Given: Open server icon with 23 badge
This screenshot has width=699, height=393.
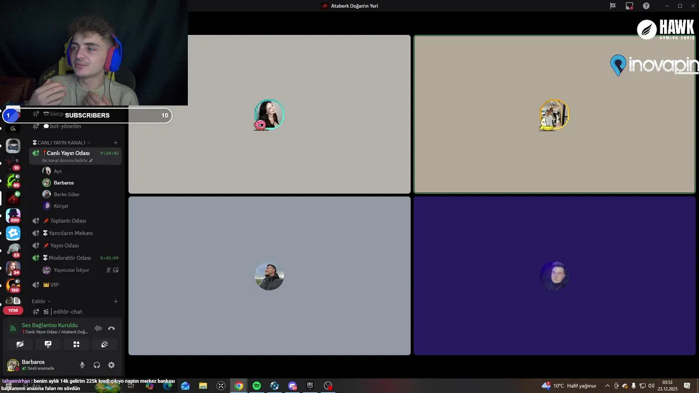Looking at the screenshot, I should coord(13,251).
